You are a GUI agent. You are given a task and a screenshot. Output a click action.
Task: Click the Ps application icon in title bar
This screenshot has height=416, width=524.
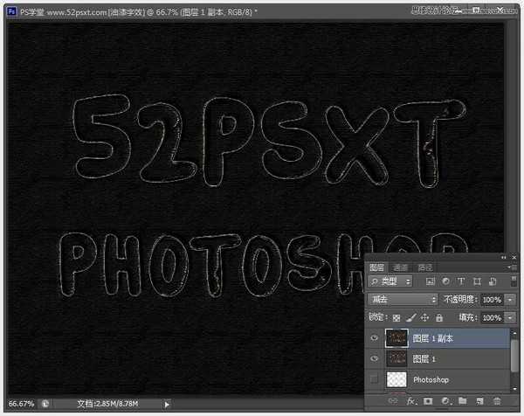(x=11, y=11)
